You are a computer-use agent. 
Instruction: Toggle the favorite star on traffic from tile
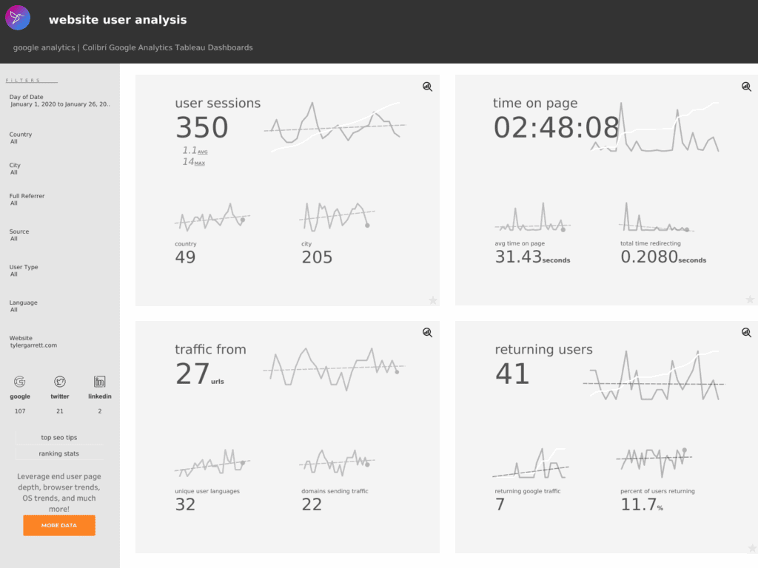coord(433,546)
